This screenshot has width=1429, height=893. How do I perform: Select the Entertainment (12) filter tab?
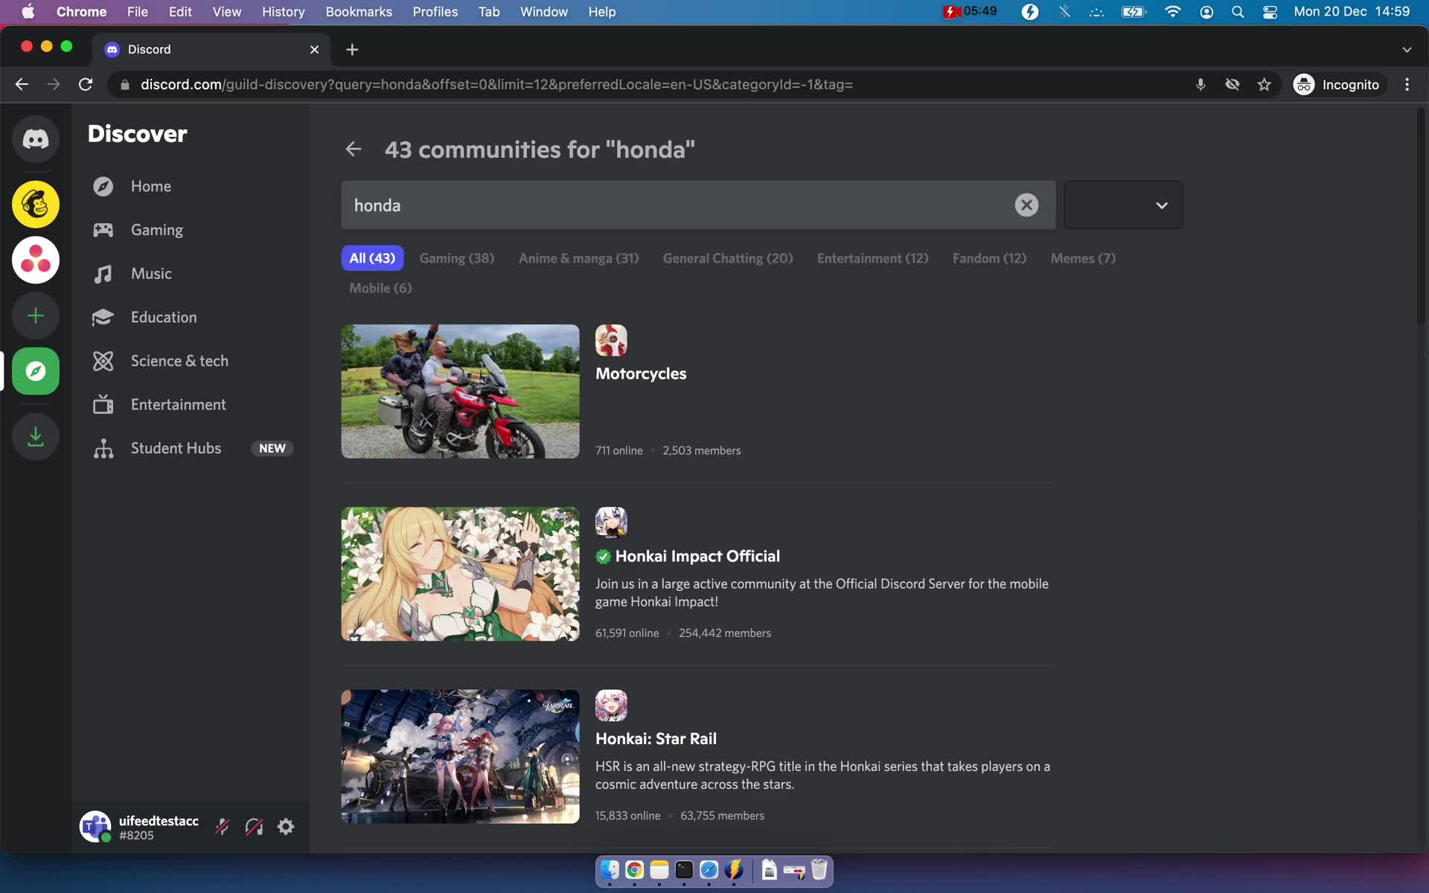click(x=872, y=258)
